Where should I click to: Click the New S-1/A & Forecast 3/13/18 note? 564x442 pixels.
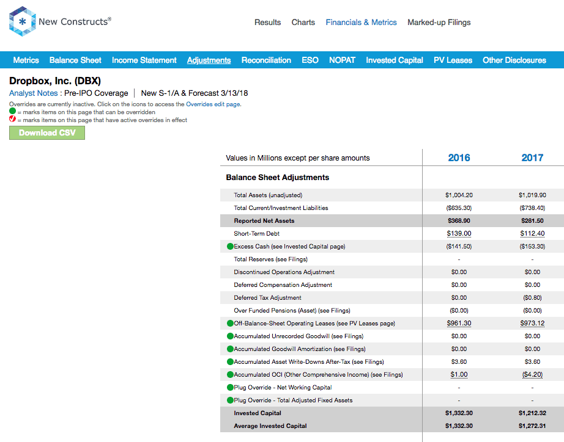195,93
